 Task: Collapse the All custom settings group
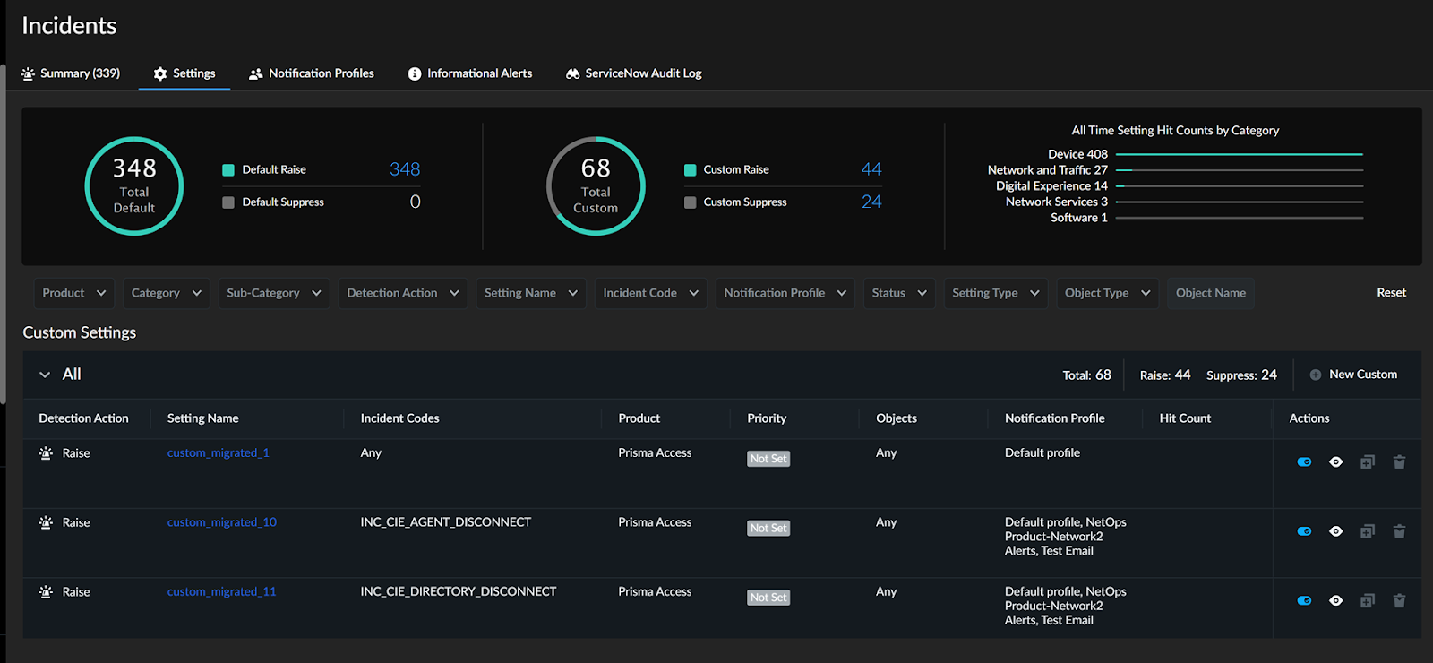pyautogui.click(x=45, y=375)
